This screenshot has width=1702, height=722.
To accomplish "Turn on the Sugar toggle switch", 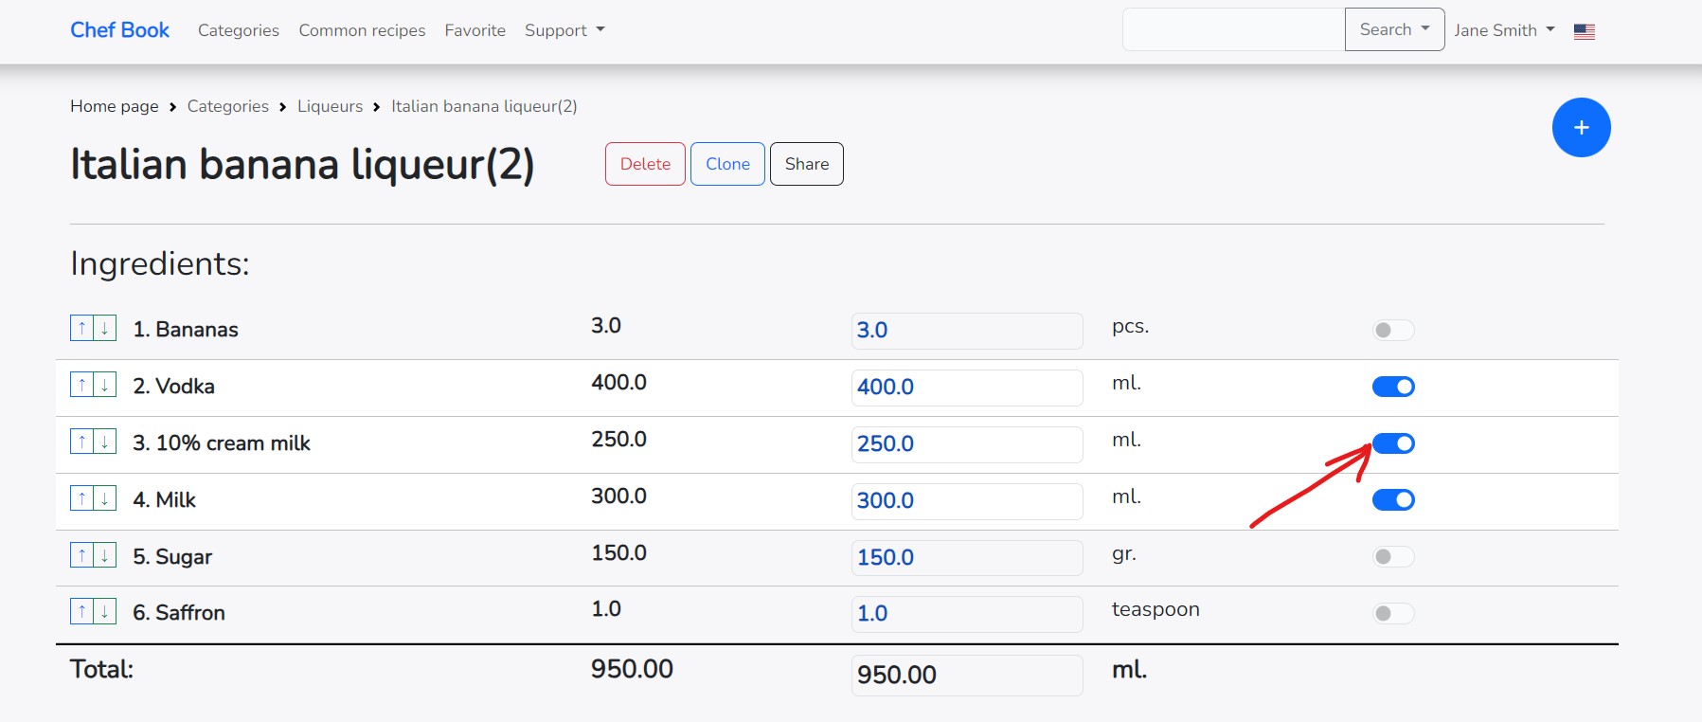I will [1392, 556].
